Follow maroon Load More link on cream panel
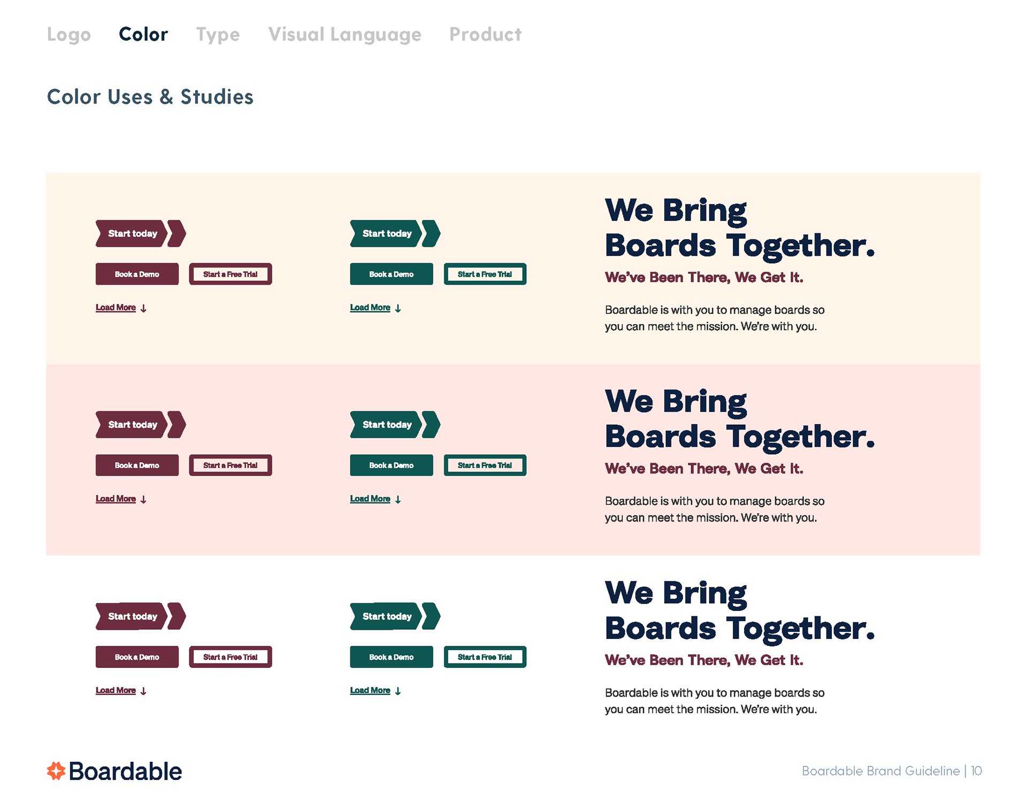 [x=116, y=308]
